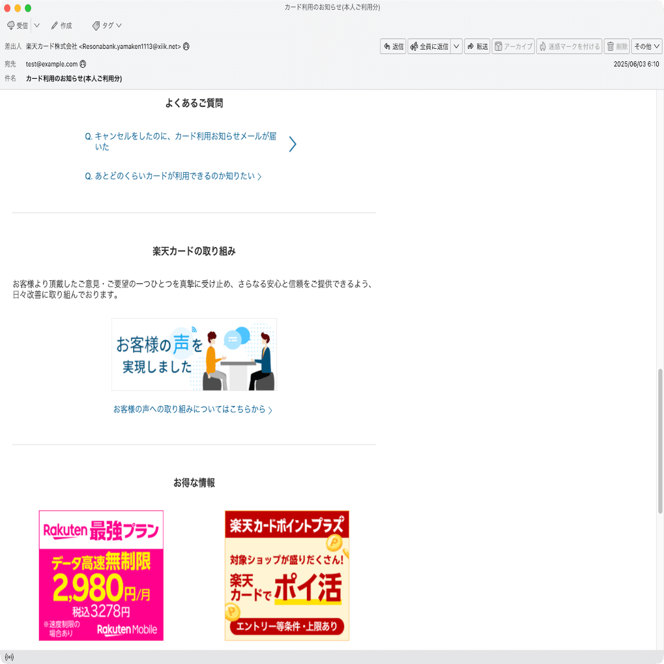Open the 全員に返信 dropdown arrow
664x664 pixels.
pos(455,46)
